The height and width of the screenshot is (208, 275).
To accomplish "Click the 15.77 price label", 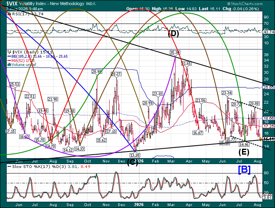I will (231, 140).
